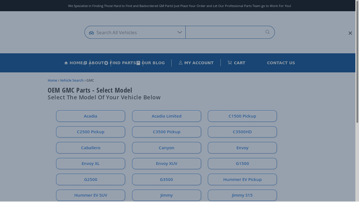Image resolution: width=359 pixels, height=202 pixels.
Task: Pick the Envoy XUV model
Action: 166,164
